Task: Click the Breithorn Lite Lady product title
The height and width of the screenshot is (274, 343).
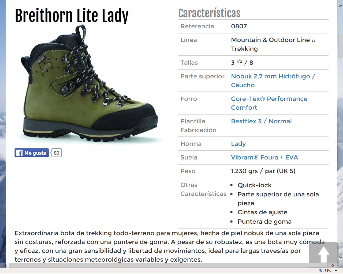Action: (72, 16)
